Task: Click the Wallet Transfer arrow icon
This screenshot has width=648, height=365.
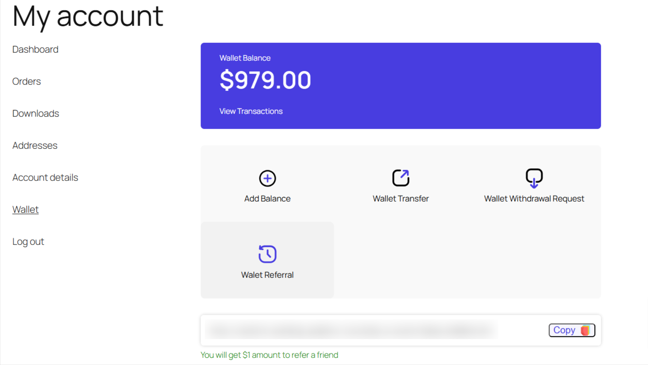Action: pyautogui.click(x=401, y=178)
